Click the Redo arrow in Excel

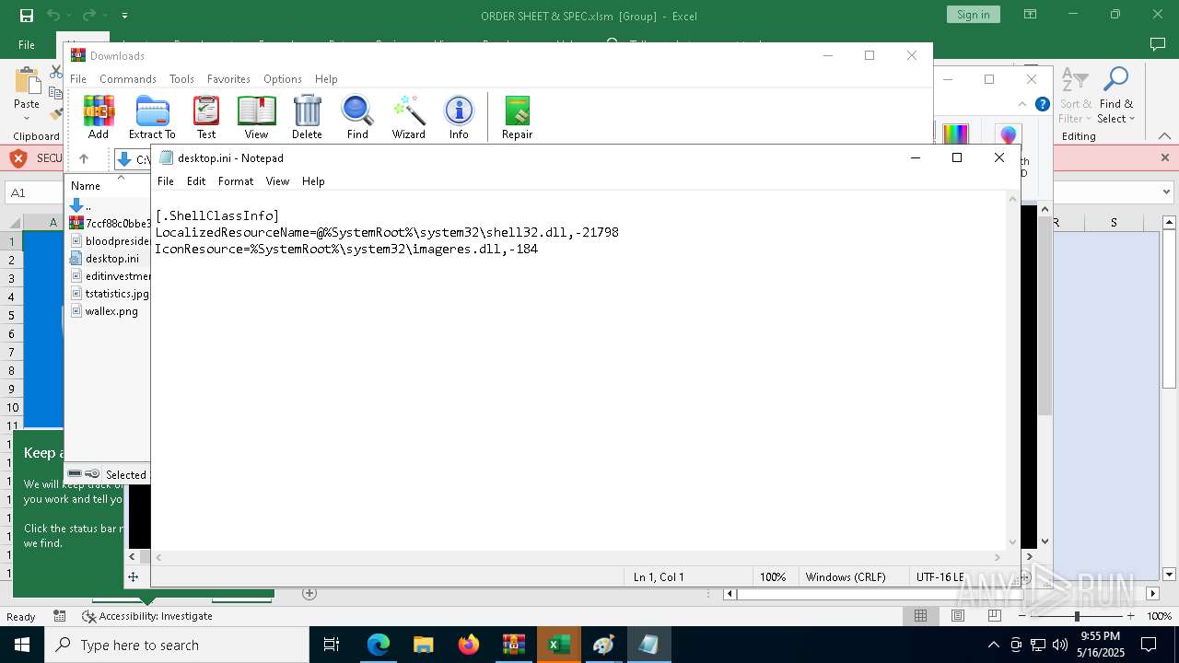(x=89, y=15)
